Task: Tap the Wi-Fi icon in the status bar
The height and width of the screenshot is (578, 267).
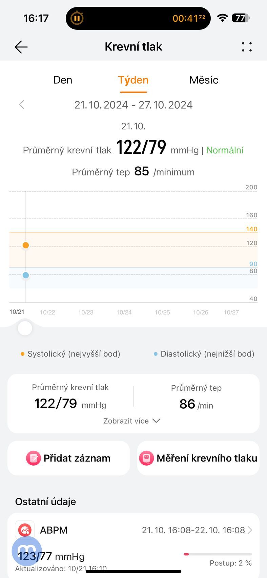Action: [222, 18]
